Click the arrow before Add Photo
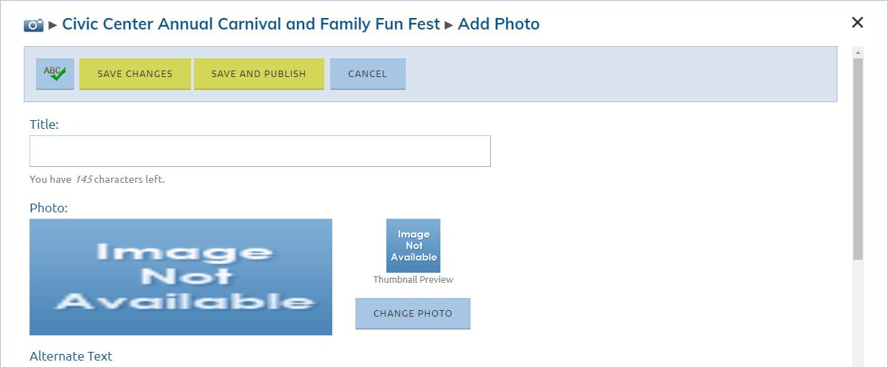 point(448,25)
